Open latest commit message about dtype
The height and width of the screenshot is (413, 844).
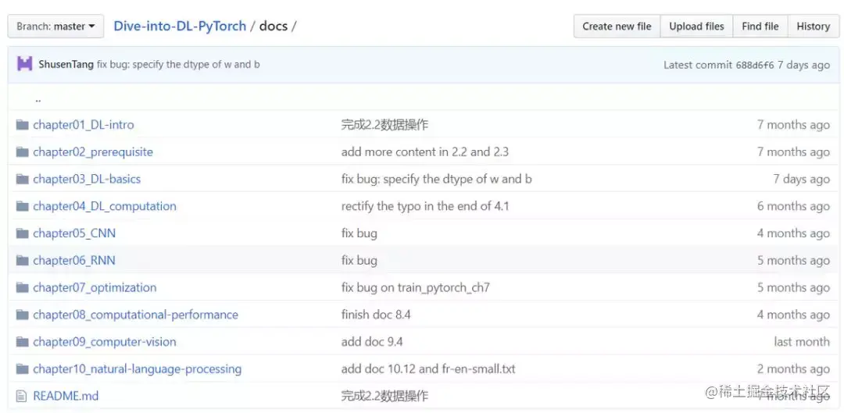178,65
